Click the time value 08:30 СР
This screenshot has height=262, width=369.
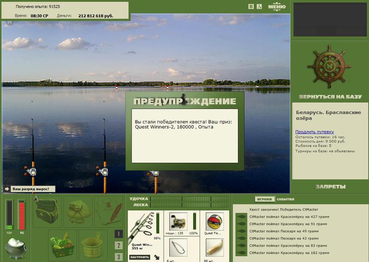39,16
